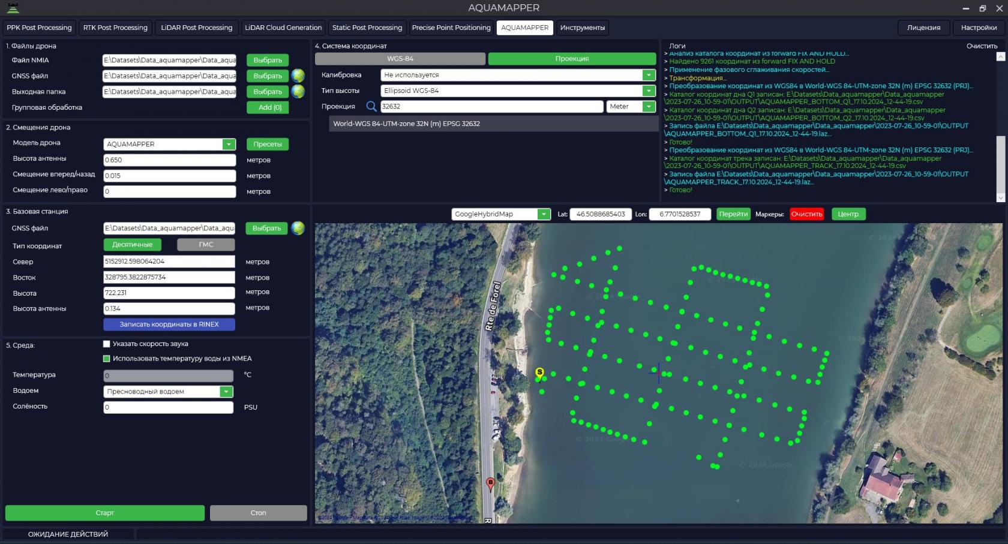Click Пресеты button
Screen dimensions: 1008x544
click(268, 144)
